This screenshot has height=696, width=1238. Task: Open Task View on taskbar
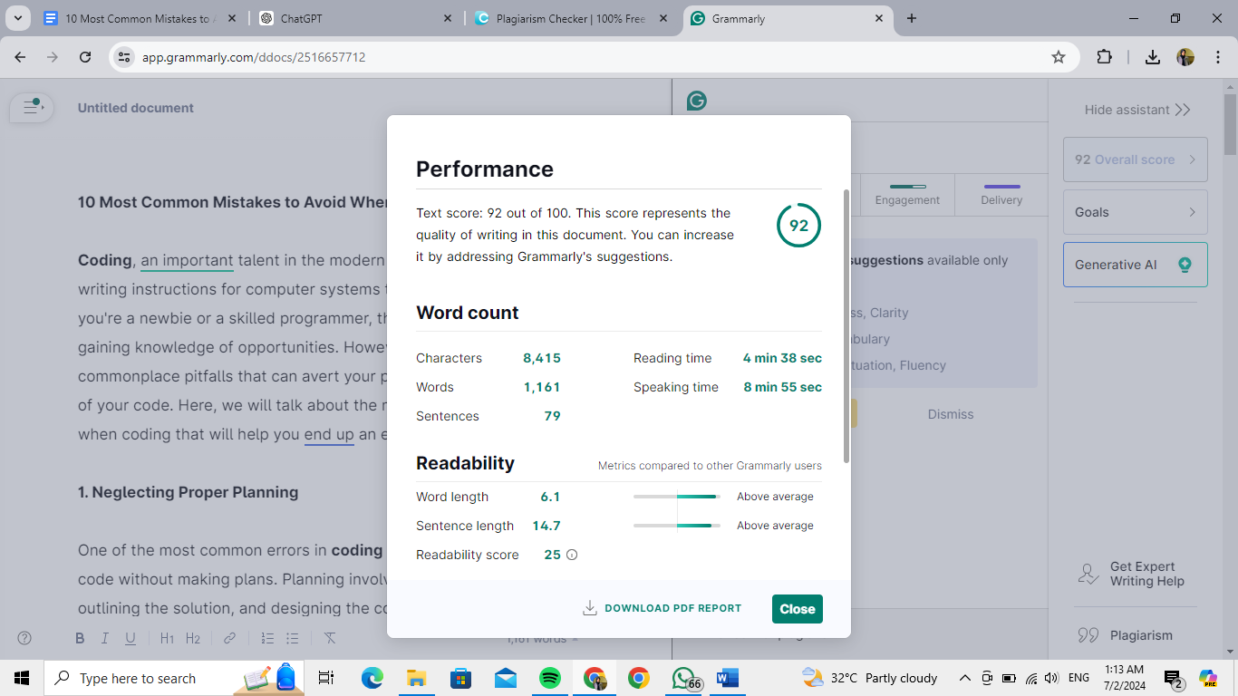(327, 678)
